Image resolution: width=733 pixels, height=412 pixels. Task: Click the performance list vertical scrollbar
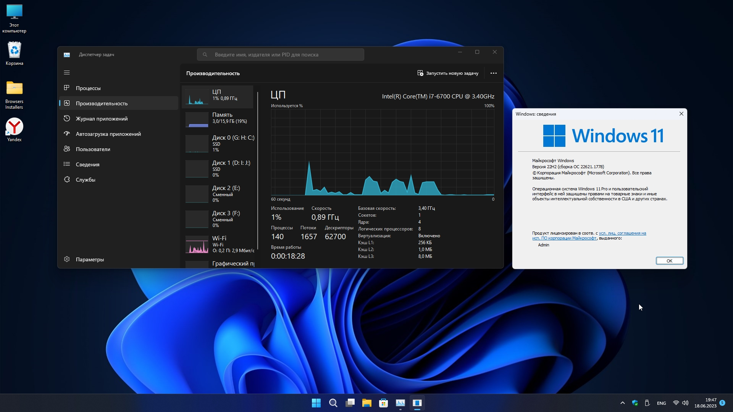coord(258,170)
